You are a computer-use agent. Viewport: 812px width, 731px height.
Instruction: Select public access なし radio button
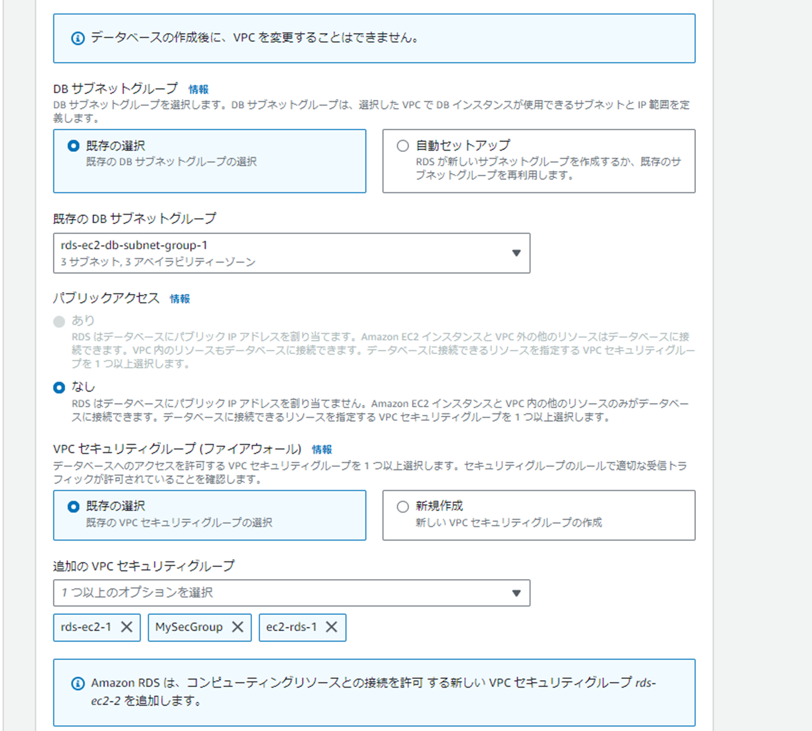59,387
